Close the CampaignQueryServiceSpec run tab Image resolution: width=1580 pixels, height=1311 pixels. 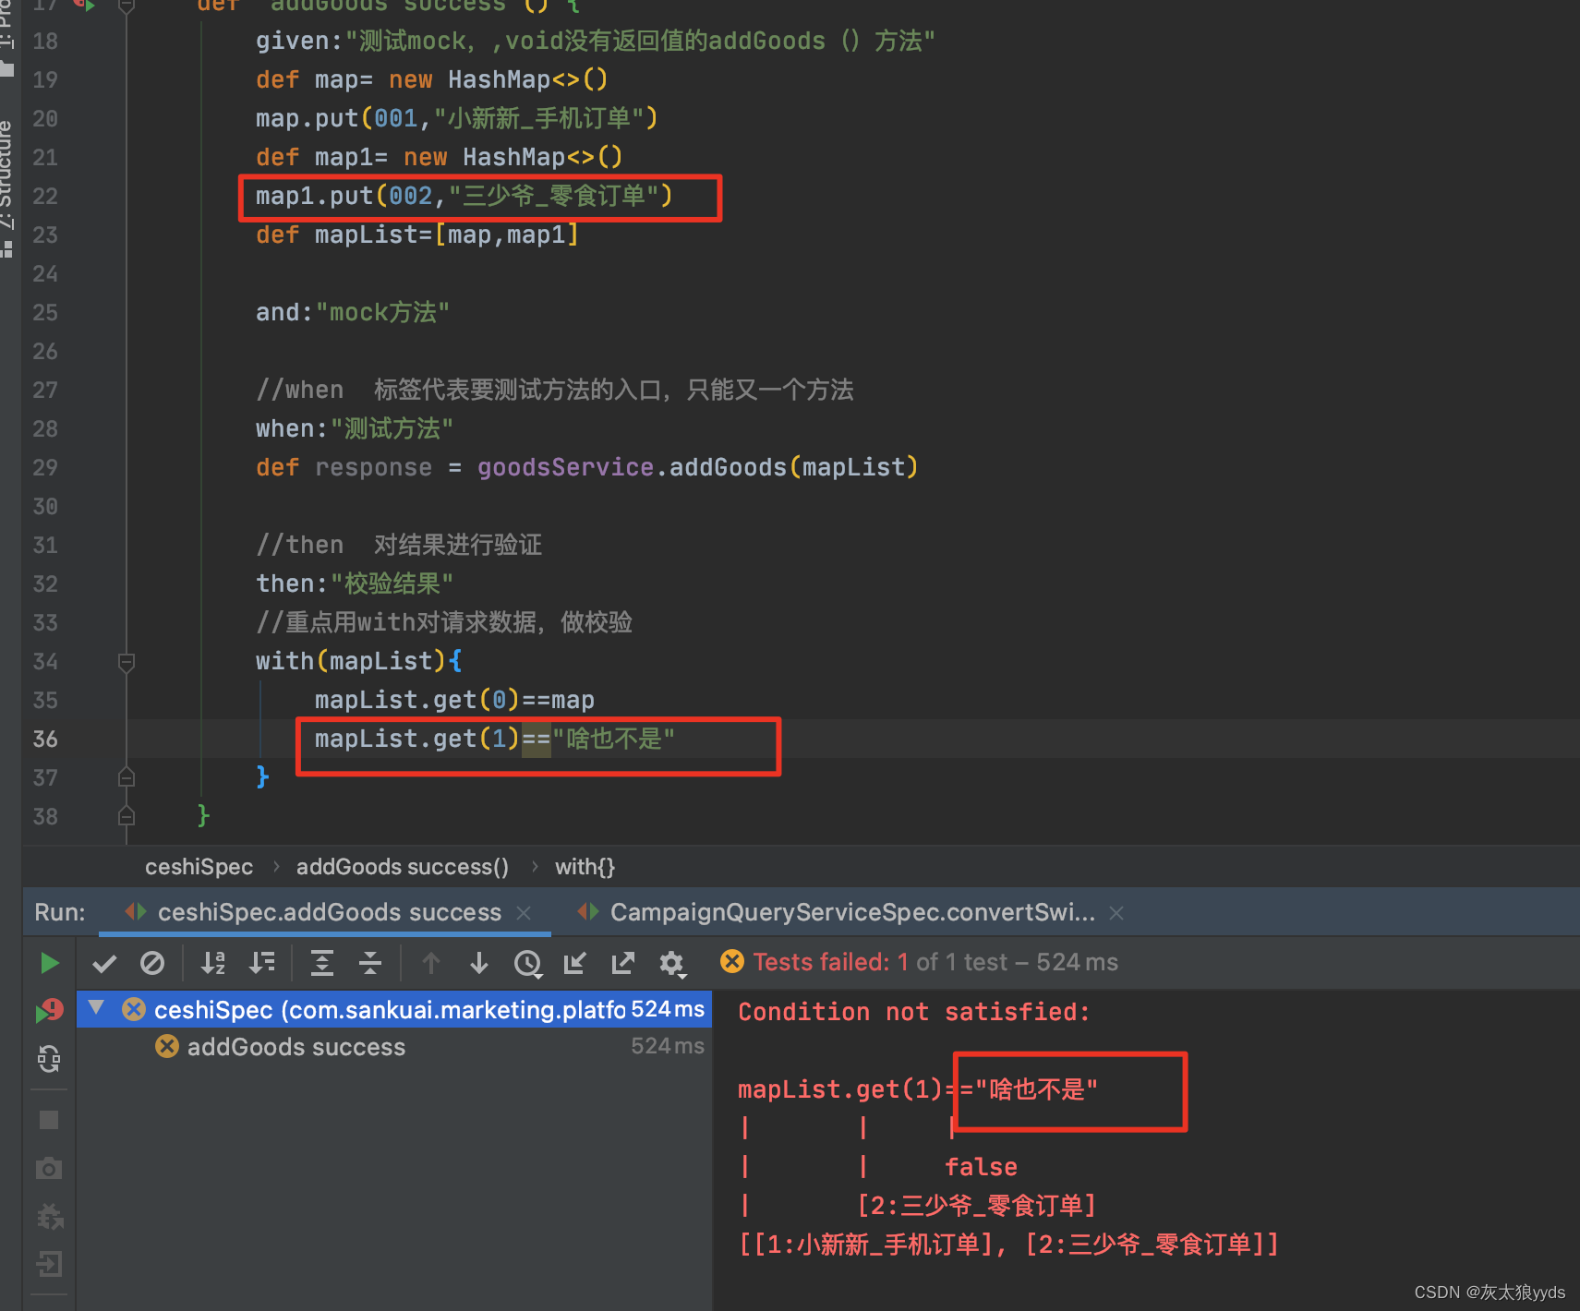click(1116, 913)
